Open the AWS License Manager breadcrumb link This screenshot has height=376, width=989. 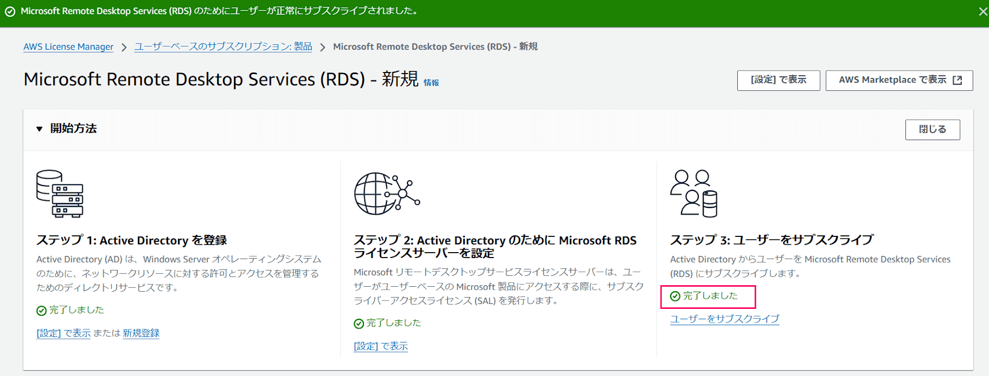pyautogui.click(x=68, y=47)
